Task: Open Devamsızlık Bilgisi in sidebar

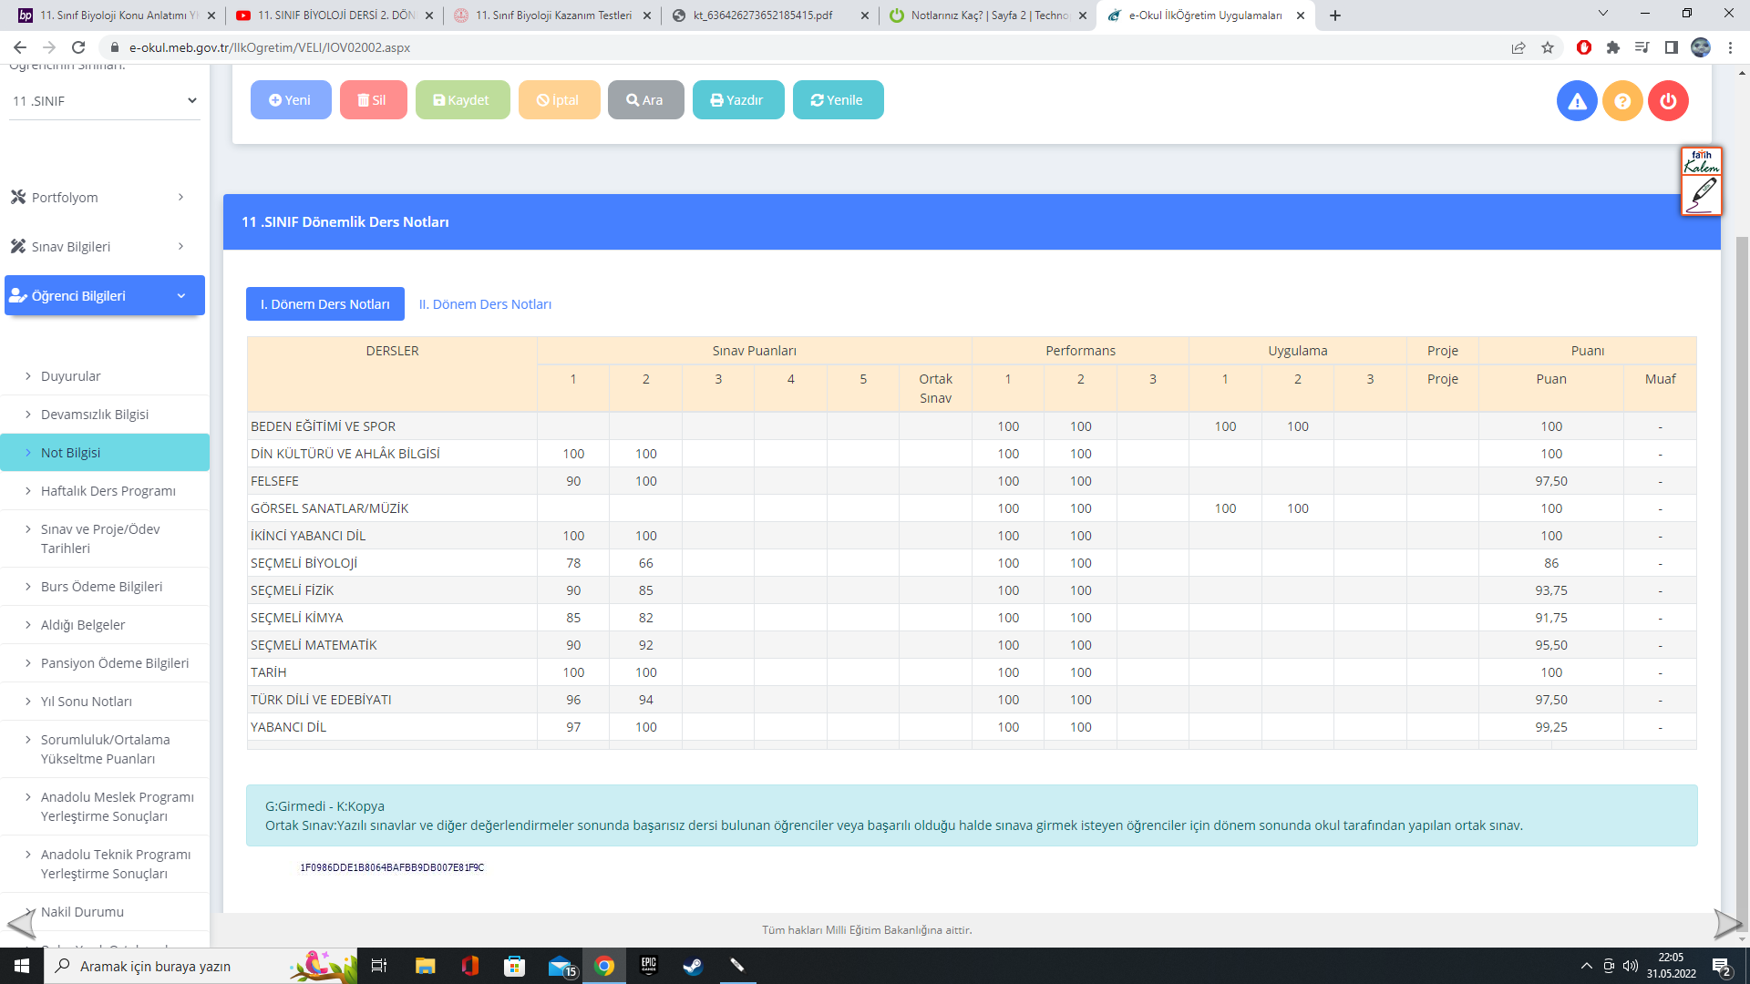Action: click(x=95, y=415)
